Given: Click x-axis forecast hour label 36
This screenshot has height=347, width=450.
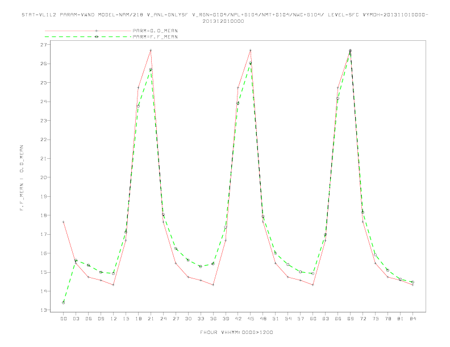Looking at the screenshot, I should (213, 319).
